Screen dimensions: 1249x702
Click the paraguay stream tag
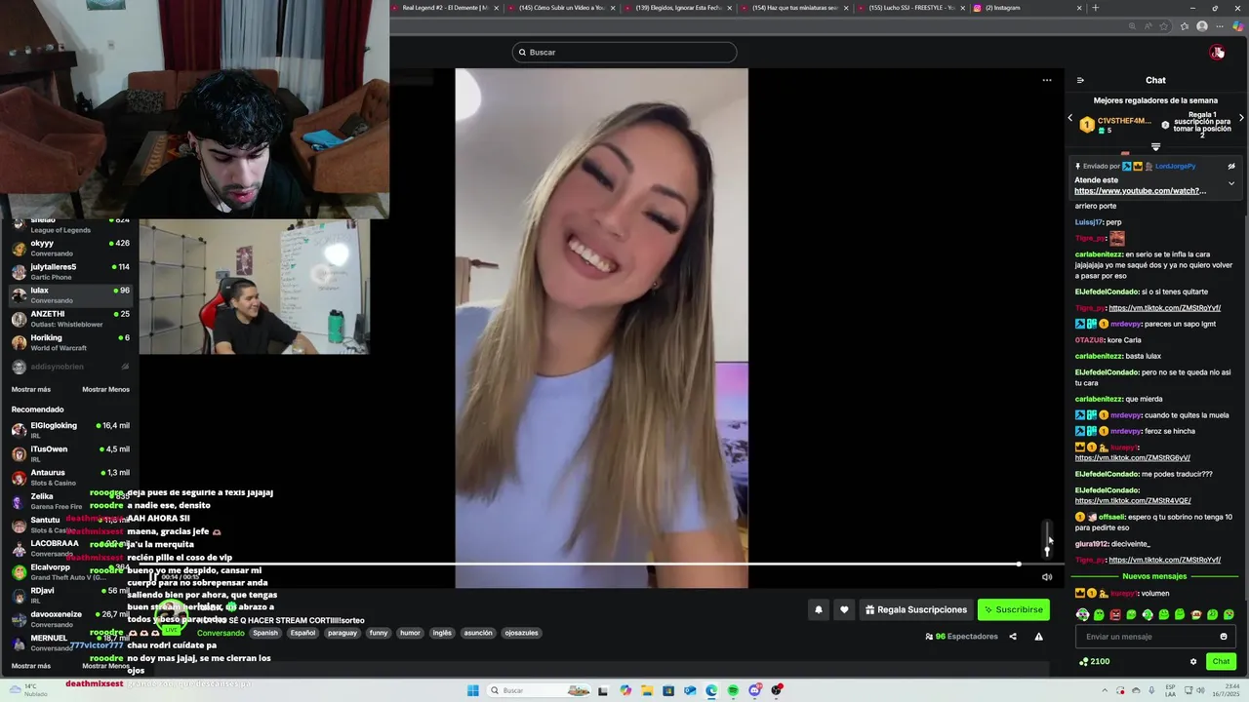(342, 633)
